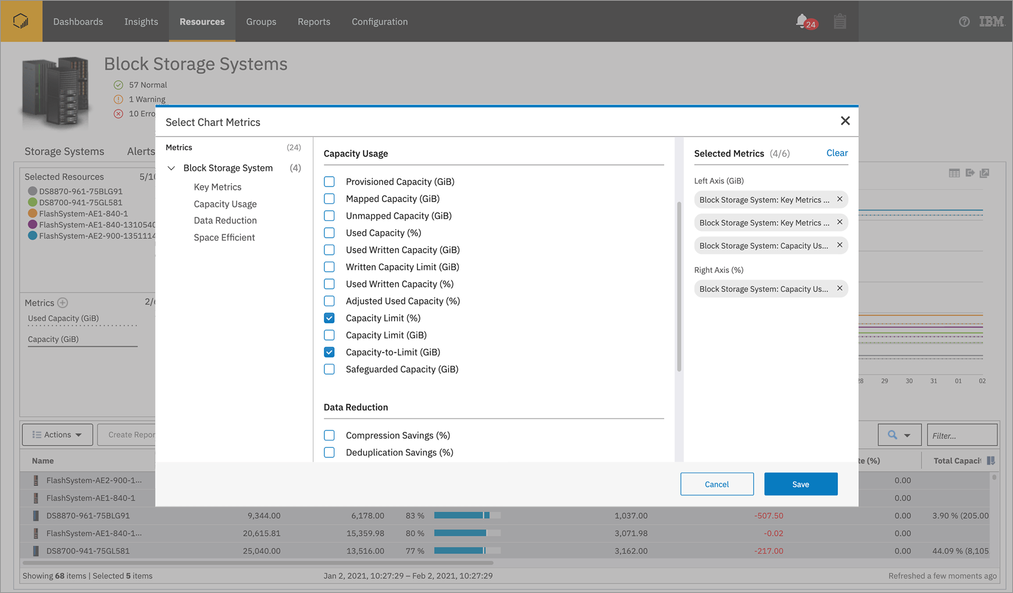Switch to the Storage Systems tab
This screenshot has height=593, width=1013.
pyautogui.click(x=64, y=151)
